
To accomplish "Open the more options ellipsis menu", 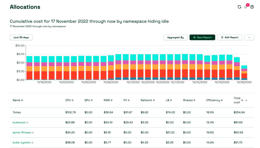I will click(x=249, y=38).
